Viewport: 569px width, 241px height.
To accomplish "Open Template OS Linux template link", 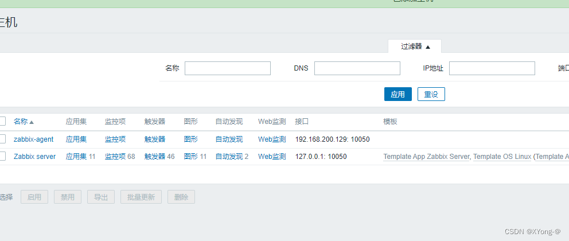I will point(502,157).
